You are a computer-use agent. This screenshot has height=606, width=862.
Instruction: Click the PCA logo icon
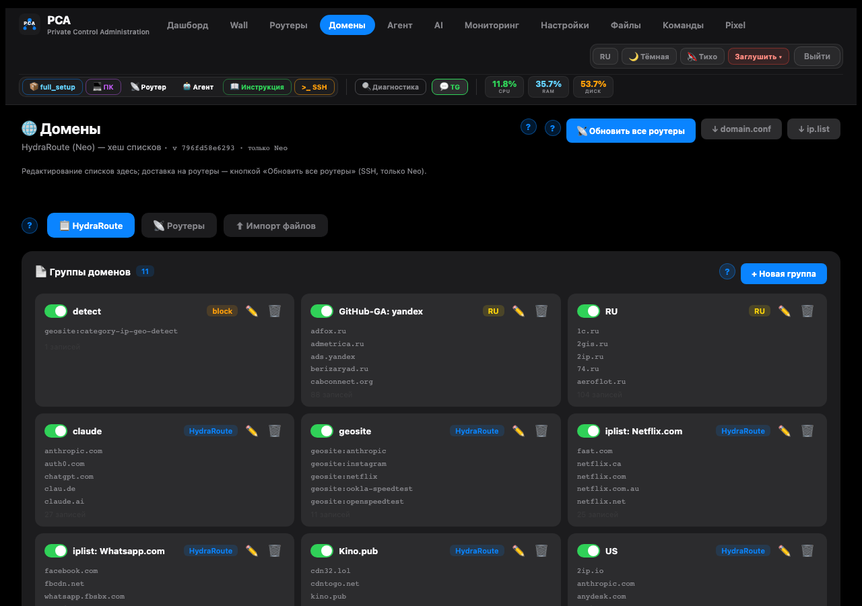pyautogui.click(x=30, y=24)
